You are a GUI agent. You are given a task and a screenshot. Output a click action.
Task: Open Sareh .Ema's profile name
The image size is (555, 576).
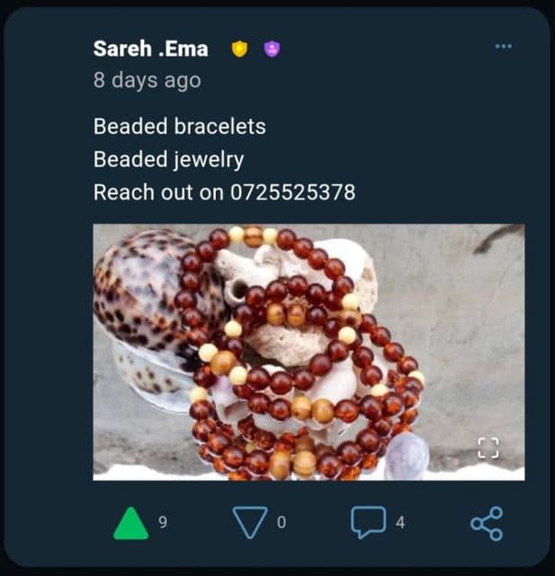point(150,49)
